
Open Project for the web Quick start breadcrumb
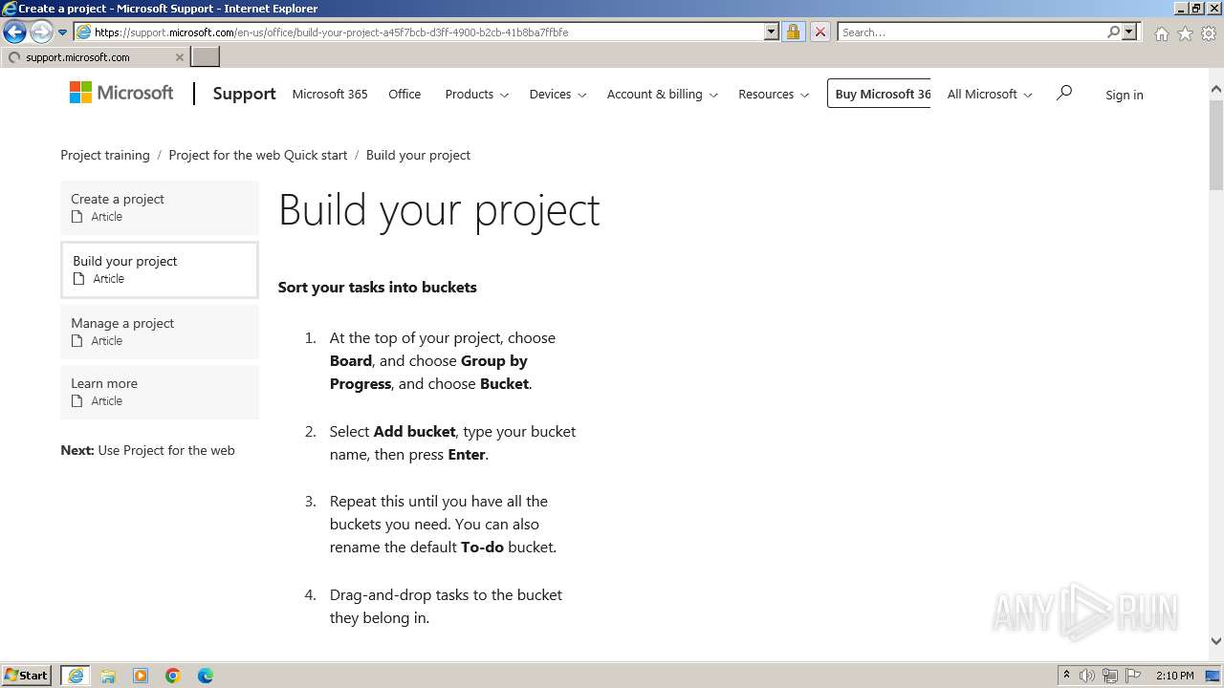coord(258,155)
